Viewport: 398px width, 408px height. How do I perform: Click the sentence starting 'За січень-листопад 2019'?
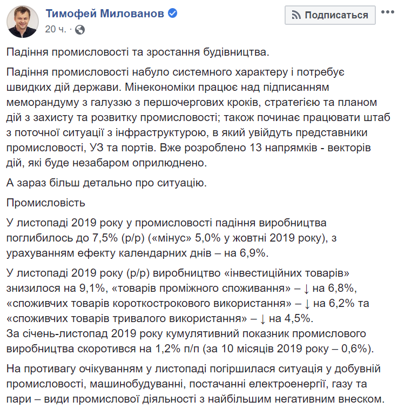point(184,332)
